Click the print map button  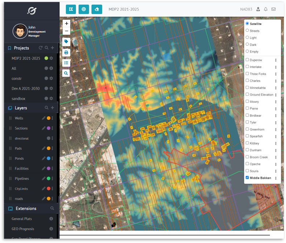[66, 53]
